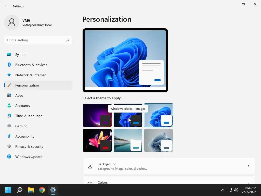Click into the Find a setting field
This screenshot has width=261, height=196.
pyautogui.click(x=38, y=40)
